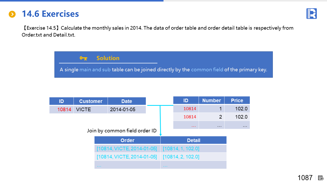Click the "Price" column header
This screenshot has width=327, height=184.
pos(237,100)
